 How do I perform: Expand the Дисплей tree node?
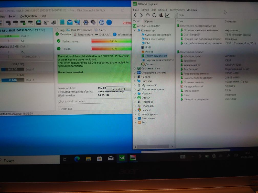pyautogui.click(x=135, y=81)
